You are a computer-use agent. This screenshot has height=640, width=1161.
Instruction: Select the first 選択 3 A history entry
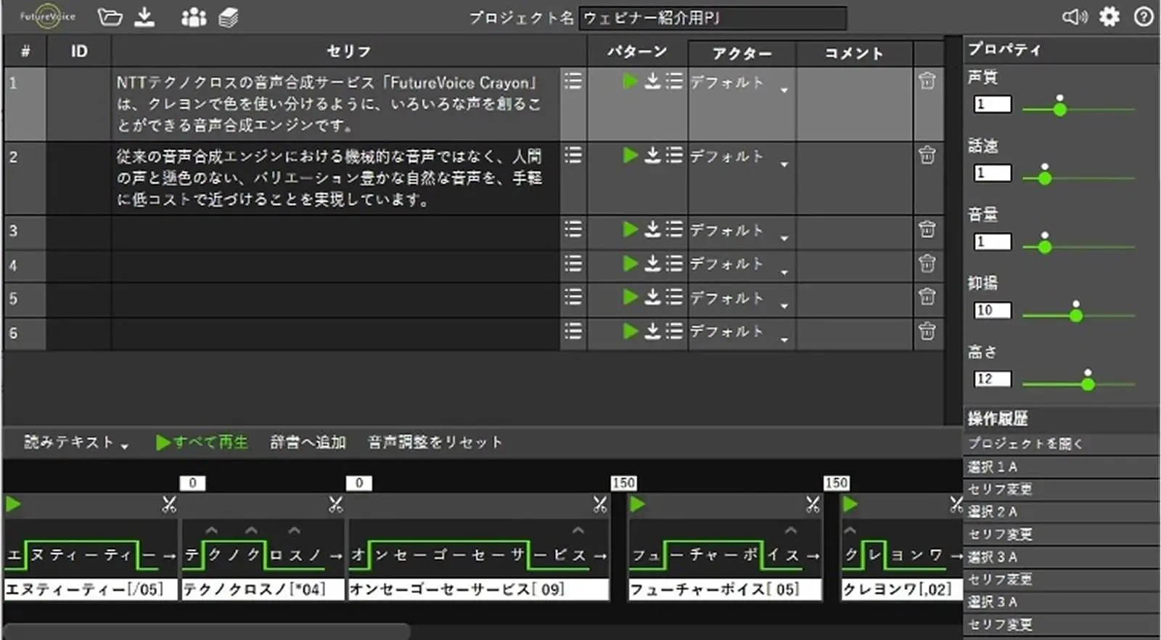(x=1060, y=557)
